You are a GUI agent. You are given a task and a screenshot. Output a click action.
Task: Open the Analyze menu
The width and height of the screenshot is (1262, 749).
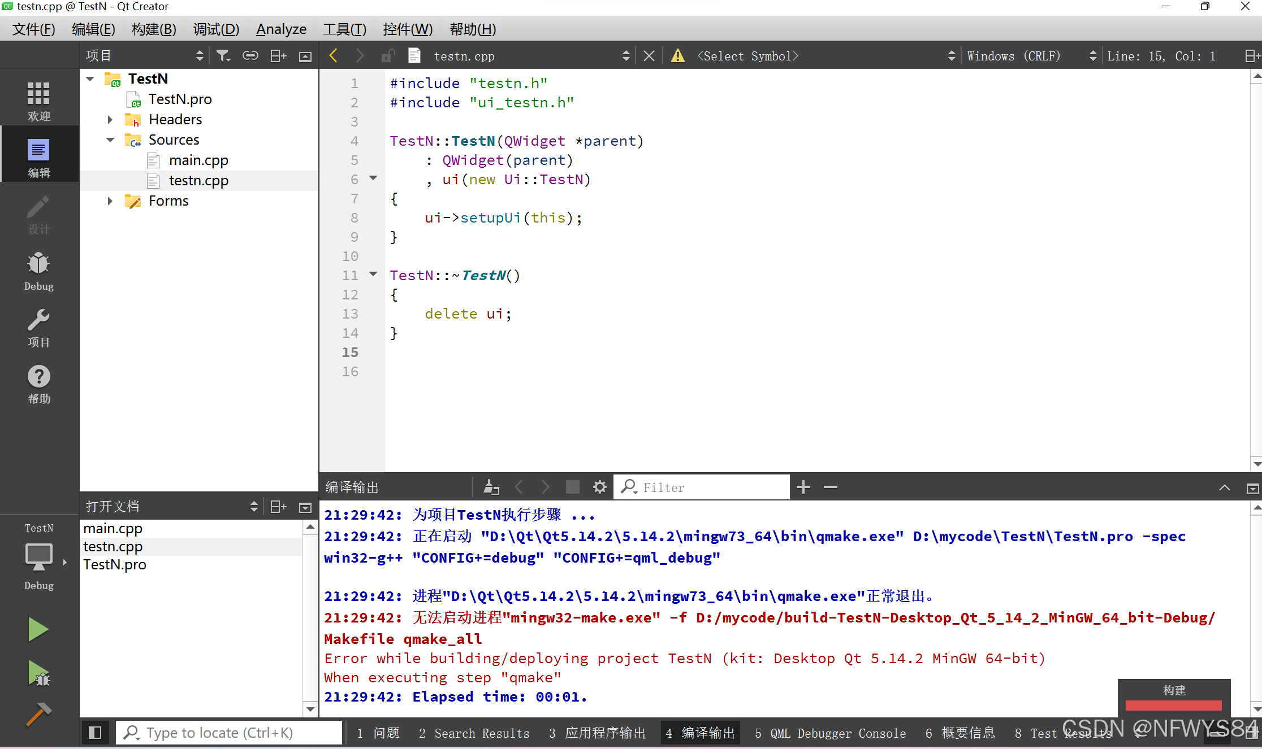pyautogui.click(x=281, y=29)
